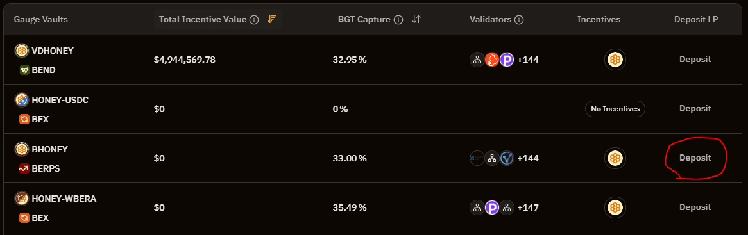Deposit into the HONEY-USDC vault
Image resolution: width=748 pixels, height=235 pixels.
point(695,108)
